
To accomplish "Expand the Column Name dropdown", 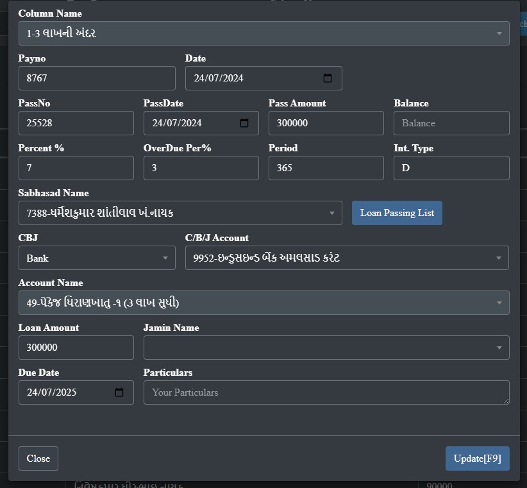I will pos(499,33).
